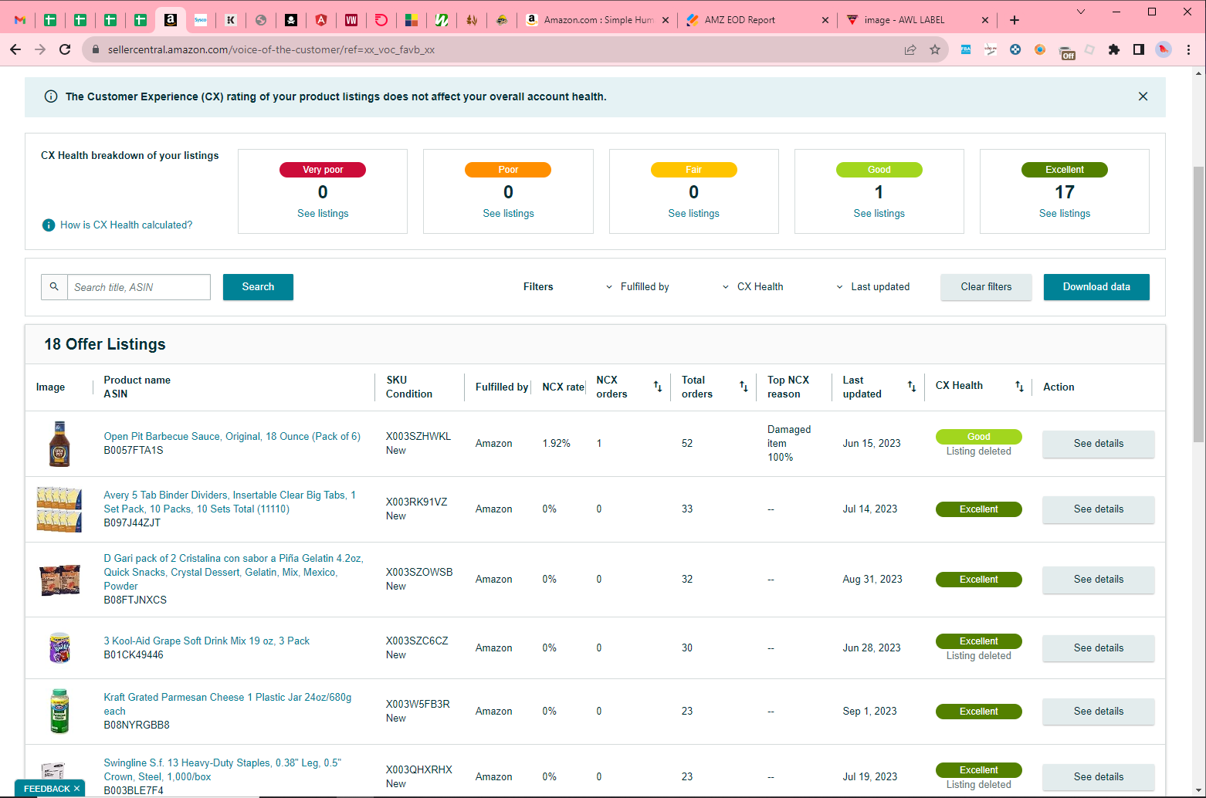Click the Kraft Parmesan Cheese thumbnail
Image resolution: width=1206 pixels, height=798 pixels.
tap(59, 711)
